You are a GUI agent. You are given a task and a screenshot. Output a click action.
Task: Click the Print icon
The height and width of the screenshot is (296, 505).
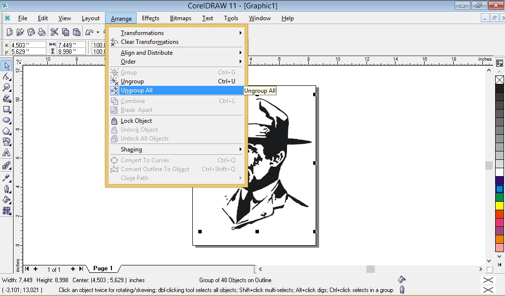[41, 32]
